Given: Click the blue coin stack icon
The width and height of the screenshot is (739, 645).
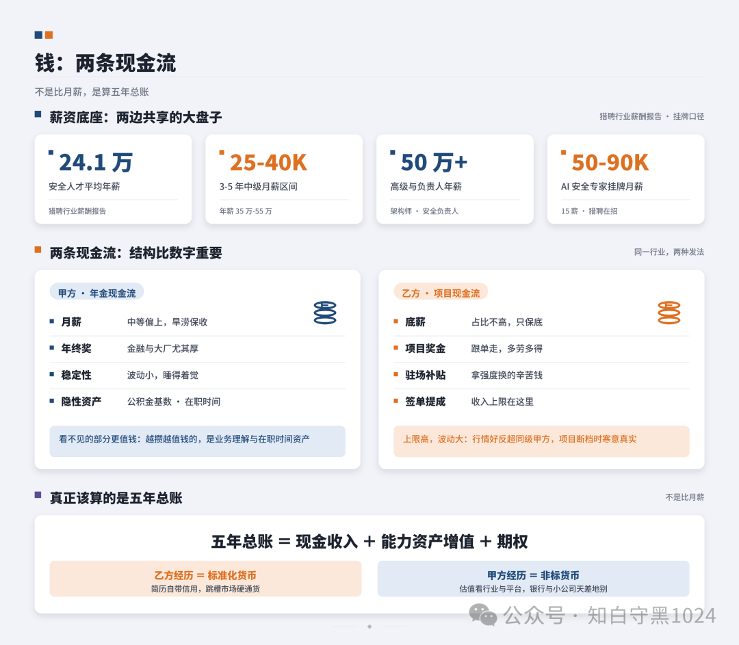Looking at the screenshot, I should click(x=325, y=313).
